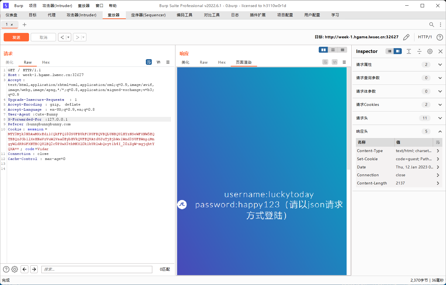Click the HTTP/1 protocol label
This screenshot has height=285, width=446.
[x=425, y=37]
